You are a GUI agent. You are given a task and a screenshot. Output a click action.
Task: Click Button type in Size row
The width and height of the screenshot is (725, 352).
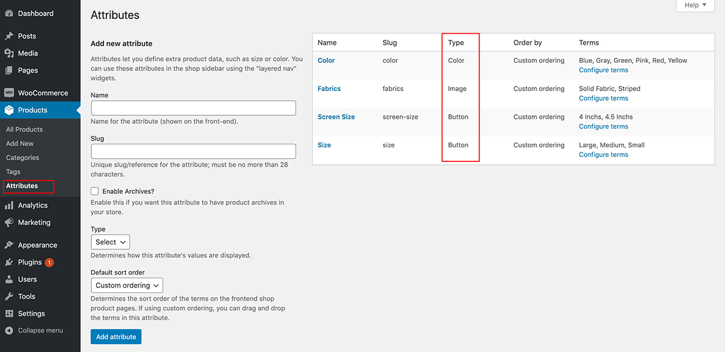click(458, 145)
